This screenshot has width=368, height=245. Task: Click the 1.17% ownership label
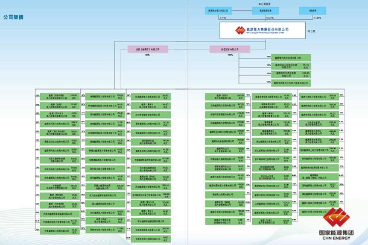point(223,18)
